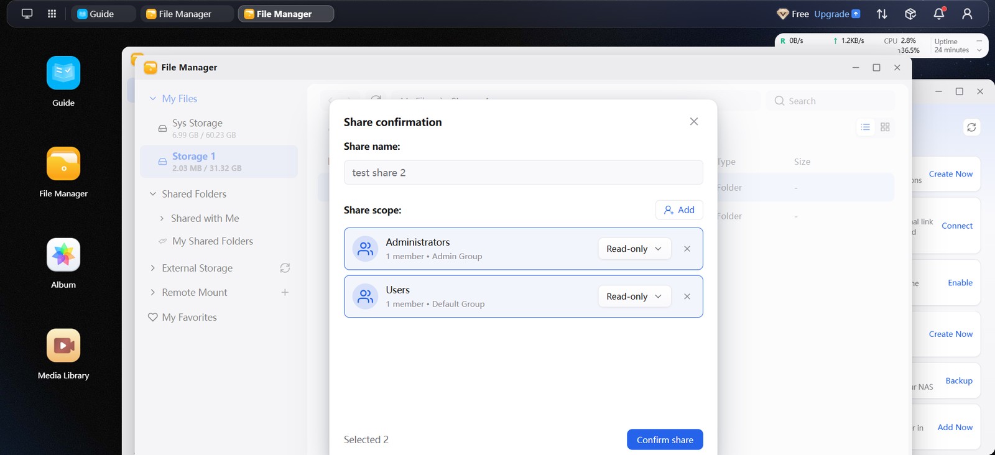Select Storage 1 in the sidebar
Viewport: 995px width, 455px height.
click(x=219, y=162)
